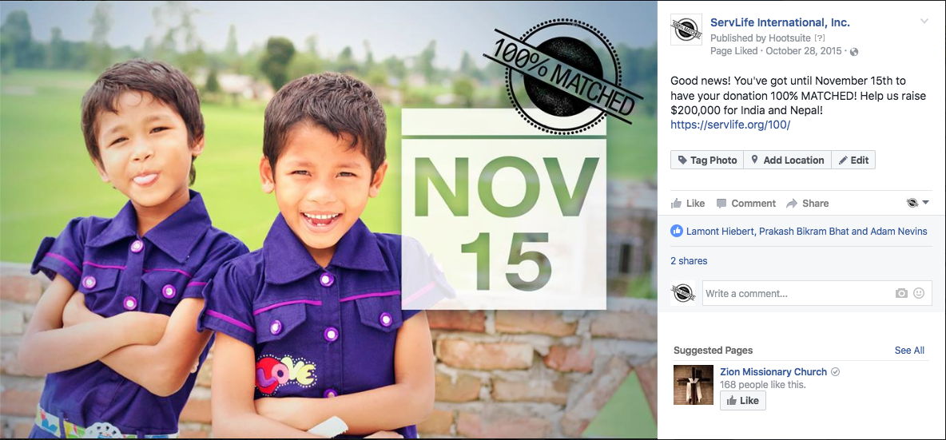Edit the post caption
946x440 pixels.
click(x=853, y=160)
